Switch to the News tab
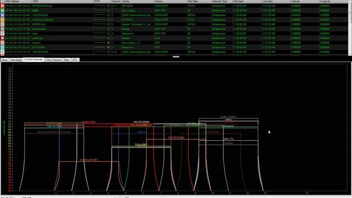 pyautogui.click(x=4, y=60)
